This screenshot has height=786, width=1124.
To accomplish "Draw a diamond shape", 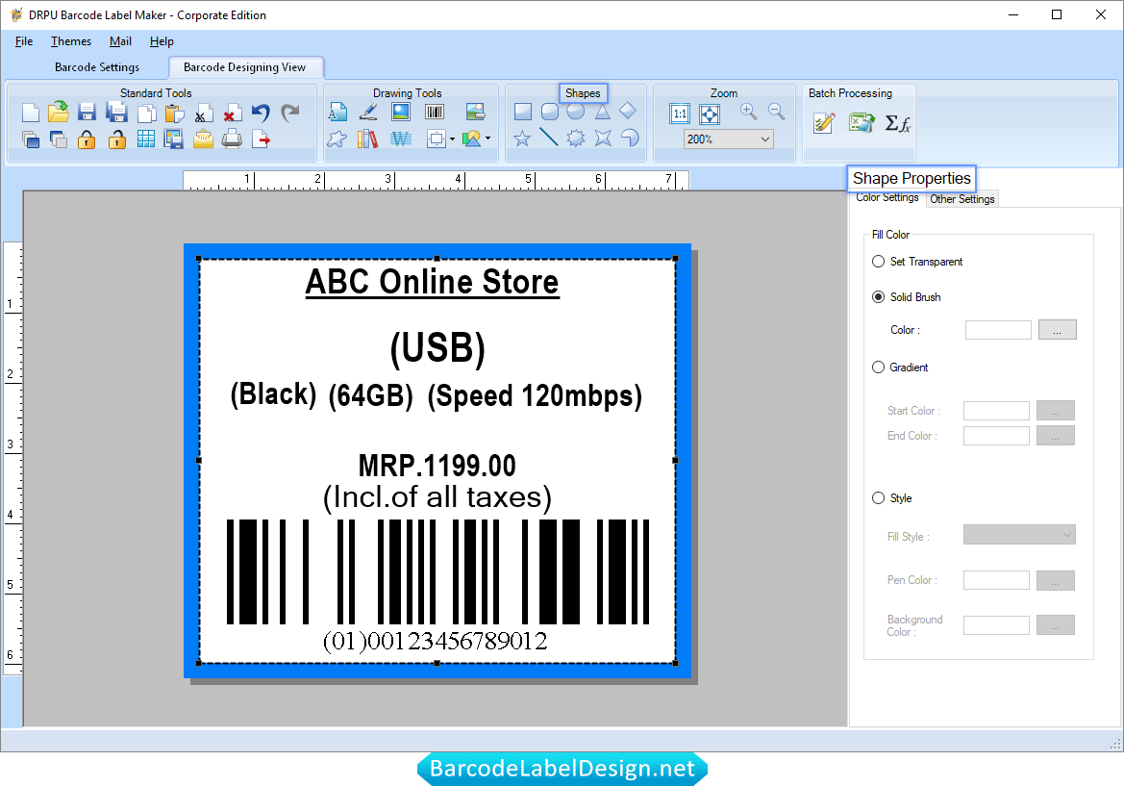I will pyautogui.click(x=628, y=111).
